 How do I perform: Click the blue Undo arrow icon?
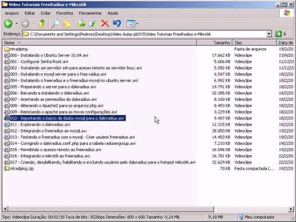(x=117, y=23)
